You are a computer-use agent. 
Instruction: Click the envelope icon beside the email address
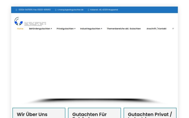(55, 10)
